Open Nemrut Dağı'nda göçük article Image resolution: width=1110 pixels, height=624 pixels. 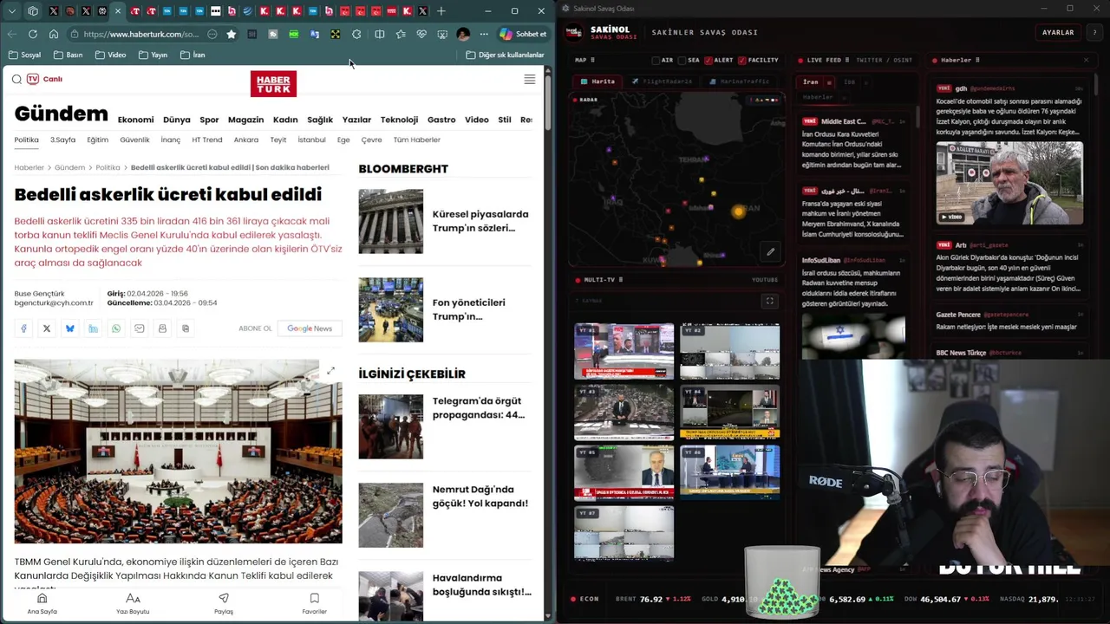[444, 515]
